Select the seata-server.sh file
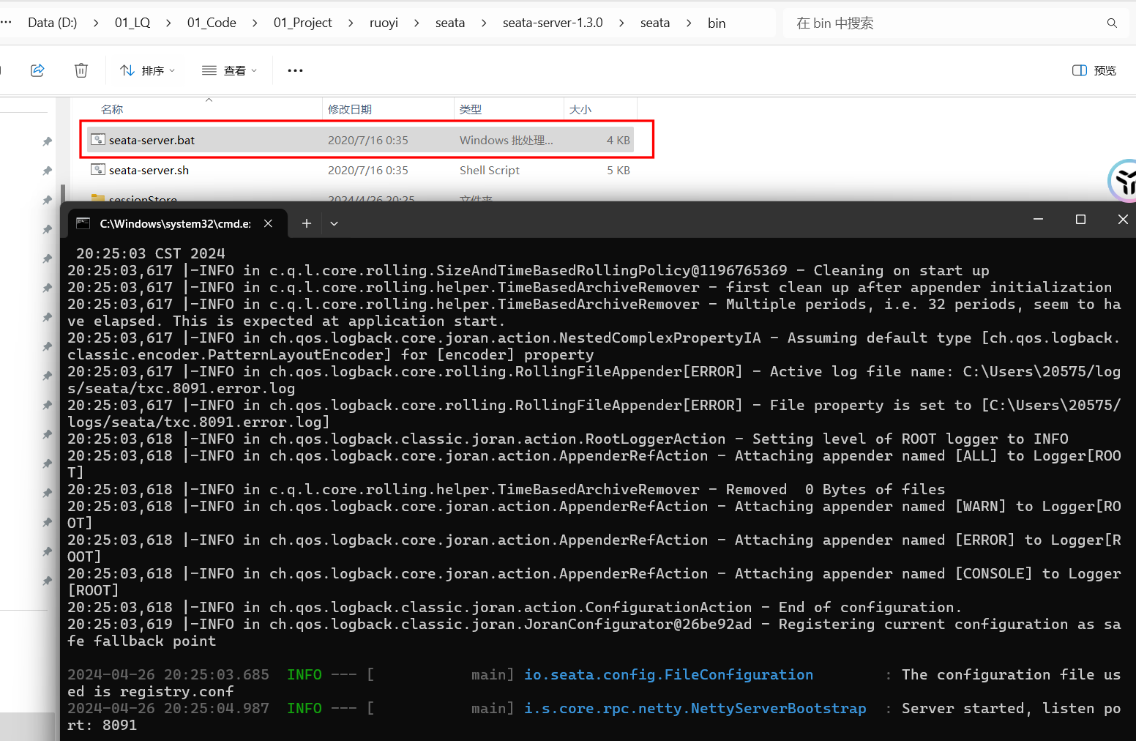1136x741 pixels. coord(360,170)
